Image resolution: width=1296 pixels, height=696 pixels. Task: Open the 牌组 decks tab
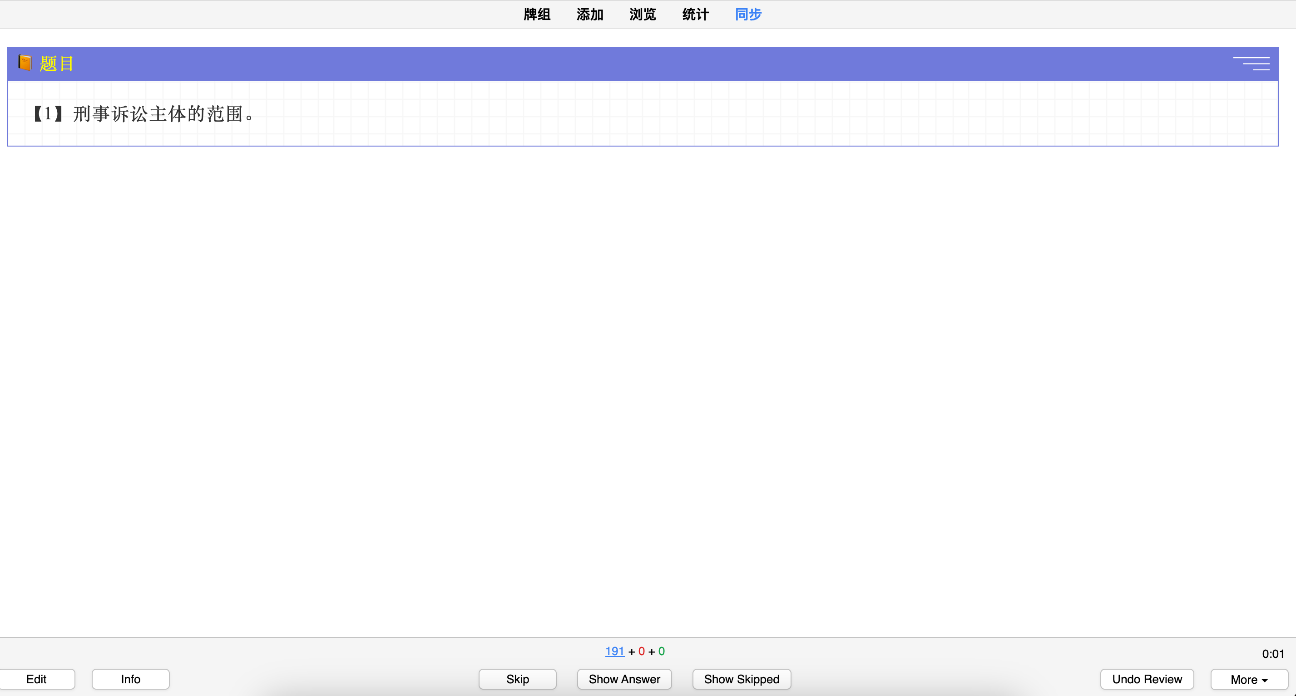click(537, 15)
